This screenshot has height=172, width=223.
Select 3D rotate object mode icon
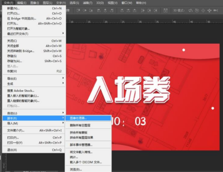190,10
